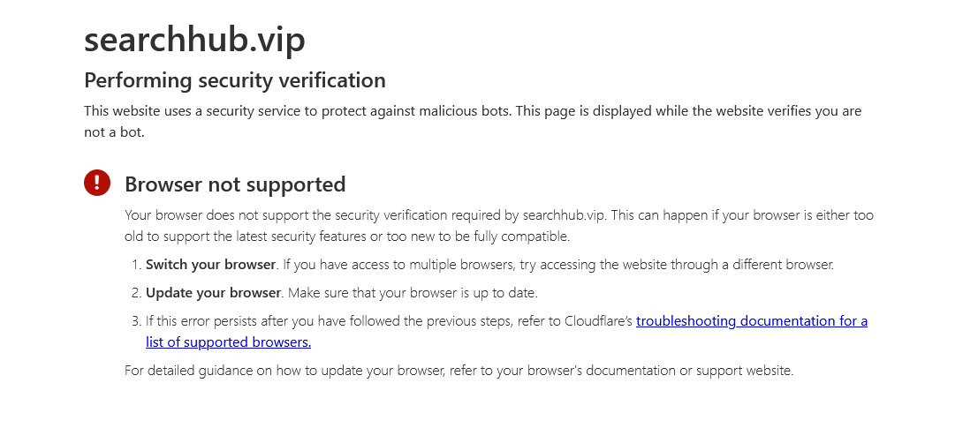Click the 'For detailed guidance' closing paragraph
Screen dimensions: 978x428
pos(459,371)
